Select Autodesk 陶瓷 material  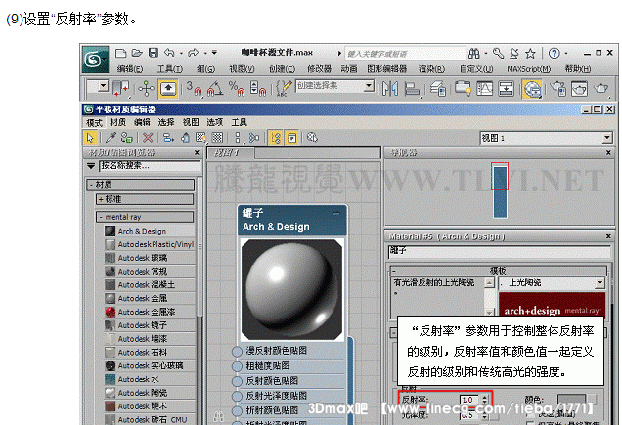click(150, 393)
